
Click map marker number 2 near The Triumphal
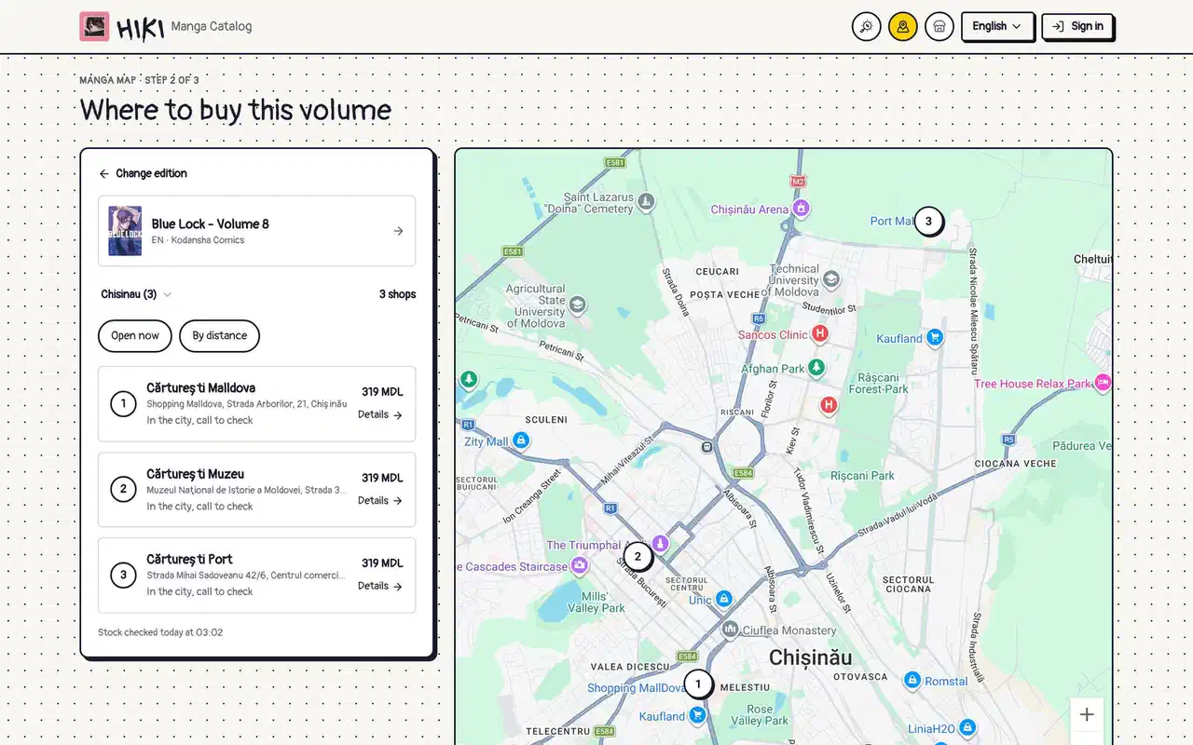pyautogui.click(x=638, y=557)
